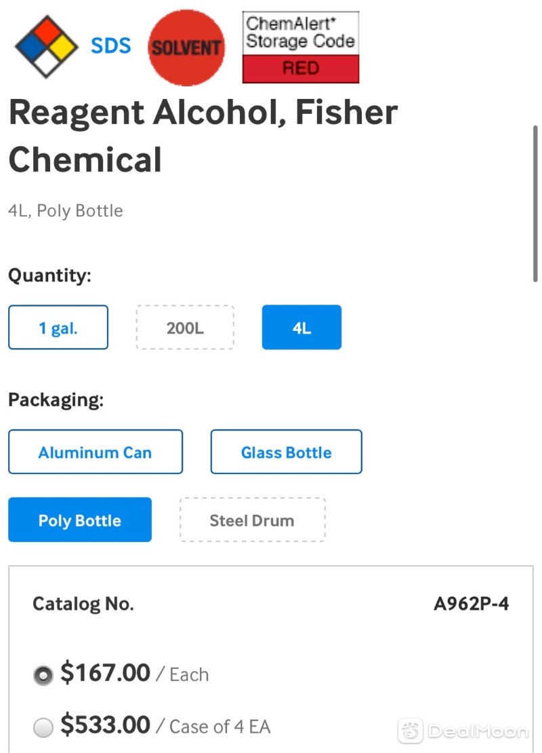This screenshot has width=542, height=753.
Task: Click the page vertical scrollbar
Action: tap(535, 204)
